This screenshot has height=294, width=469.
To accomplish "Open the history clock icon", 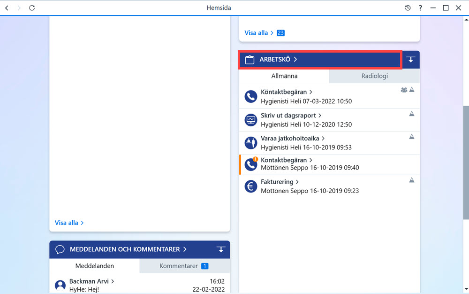I will pyautogui.click(x=408, y=8).
